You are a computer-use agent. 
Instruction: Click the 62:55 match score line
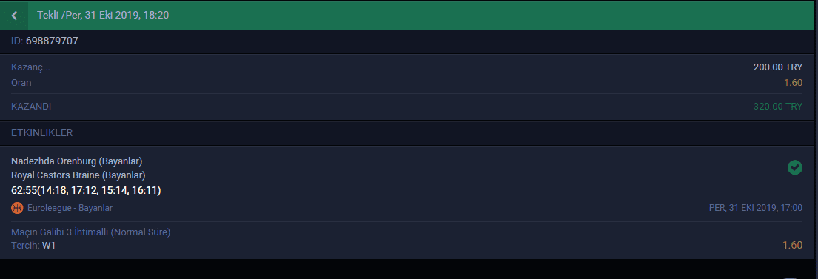pos(86,190)
